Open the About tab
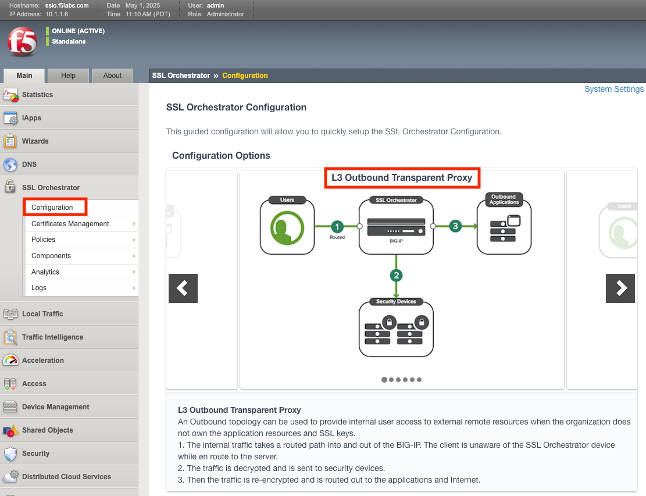This screenshot has width=646, height=496. pos(112,76)
